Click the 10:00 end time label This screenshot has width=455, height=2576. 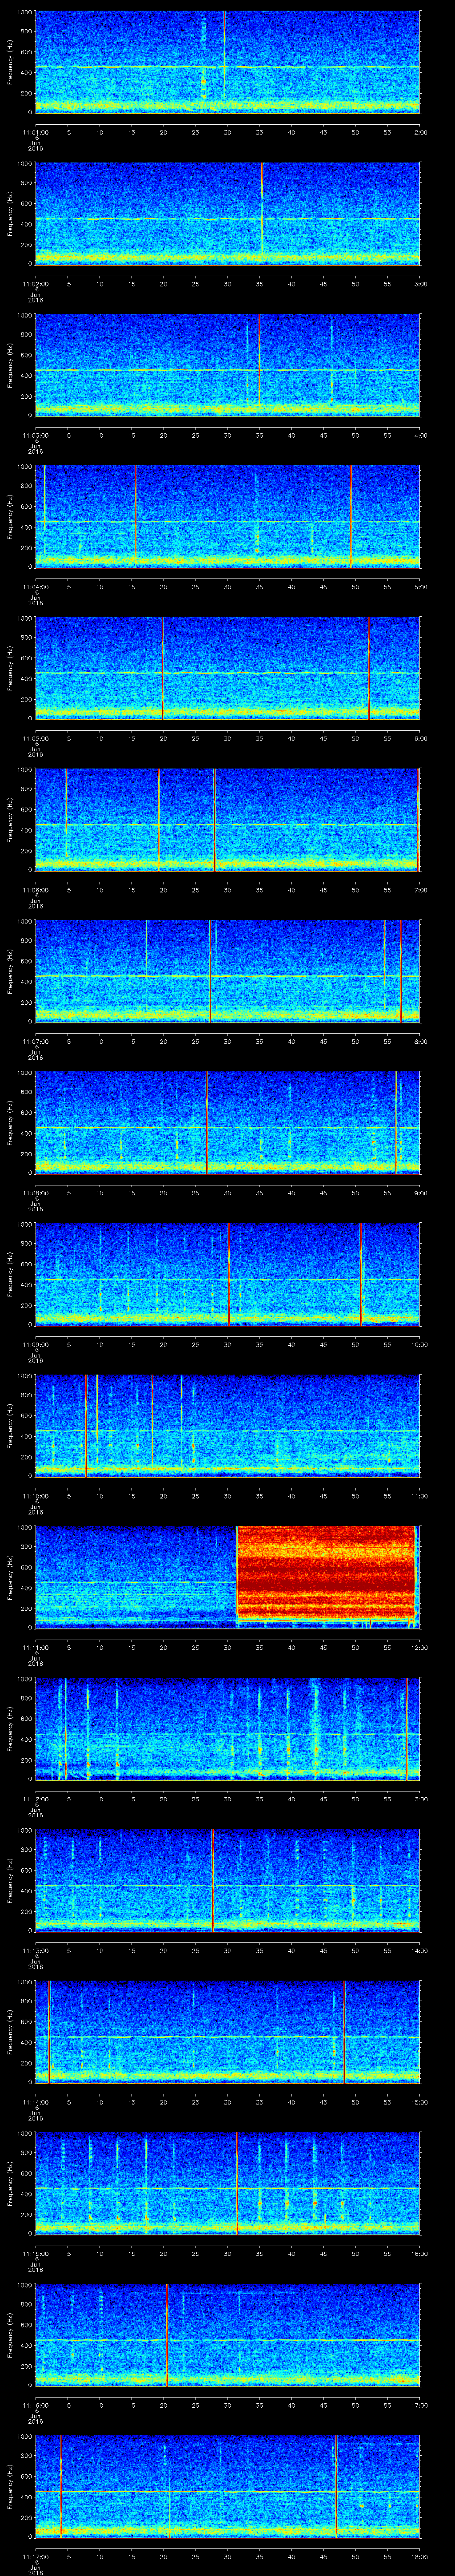[419, 1344]
